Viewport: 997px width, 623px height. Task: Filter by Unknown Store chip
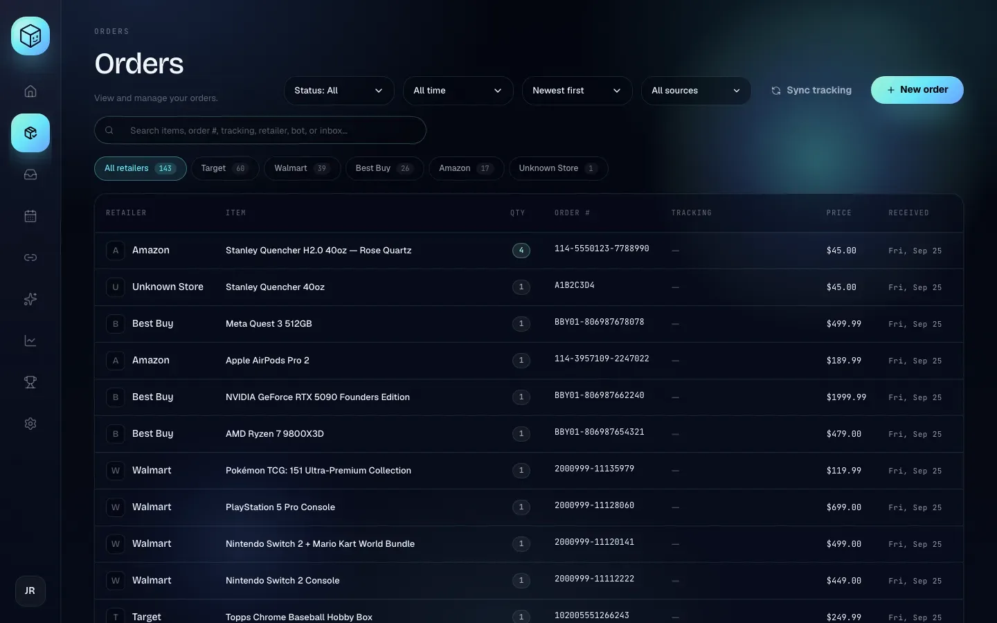pos(559,168)
